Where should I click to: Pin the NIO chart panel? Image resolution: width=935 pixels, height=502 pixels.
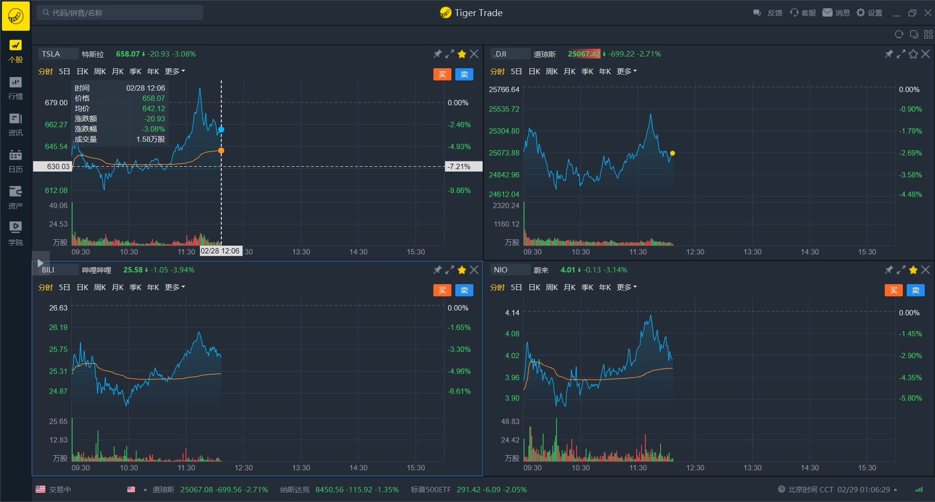(889, 270)
